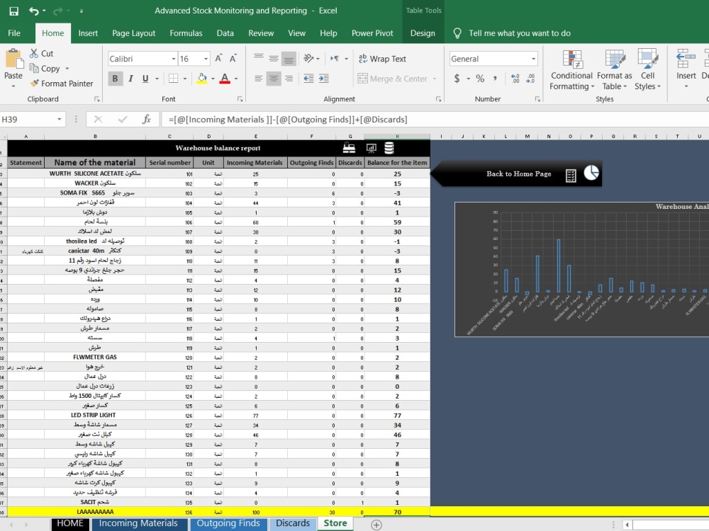Open Incoming Materials sheet tab
The height and width of the screenshot is (531, 709).
pos(138,523)
